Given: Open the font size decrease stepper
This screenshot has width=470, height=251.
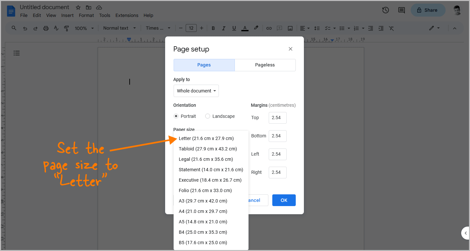Looking at the screenshot, I should [181, 28].
